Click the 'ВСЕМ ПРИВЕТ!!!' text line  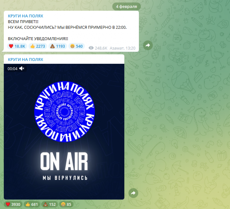pyautogui.click(x=23, y=22)
